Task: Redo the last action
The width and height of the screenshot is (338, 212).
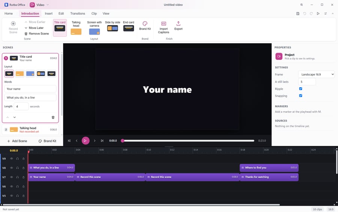Action: (x=311, y=14)
